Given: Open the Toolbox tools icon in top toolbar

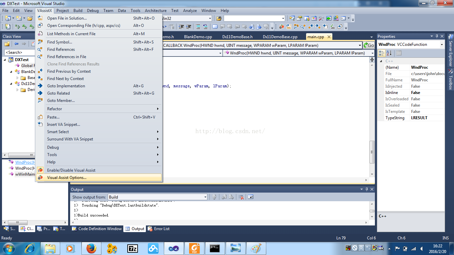Looking at the screenshot, I should [321, 18].
